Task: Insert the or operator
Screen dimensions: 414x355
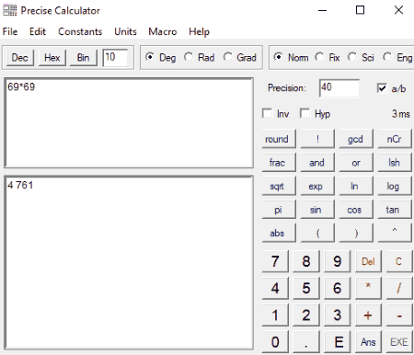Action: pos(356,162)
